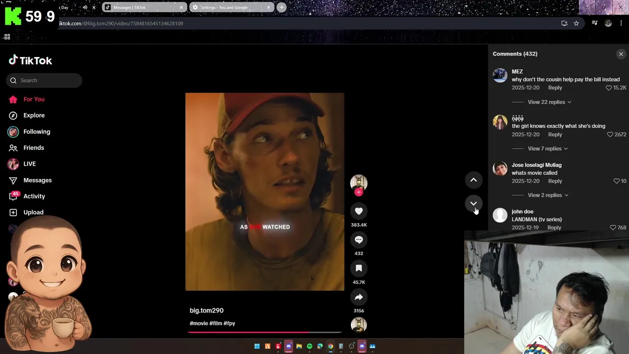Go to the previous video arrow
629x354 pixels.
(x=474, y=180)
